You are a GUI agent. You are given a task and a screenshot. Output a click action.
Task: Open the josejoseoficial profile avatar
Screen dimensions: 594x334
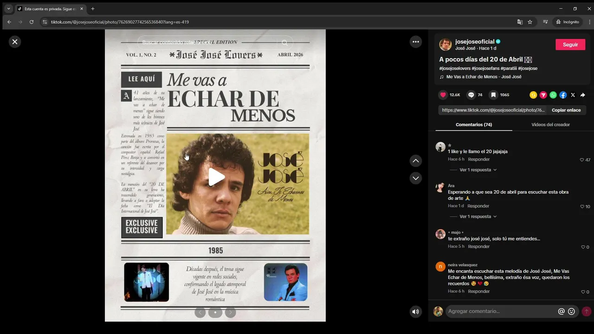[x=445, y=45]
